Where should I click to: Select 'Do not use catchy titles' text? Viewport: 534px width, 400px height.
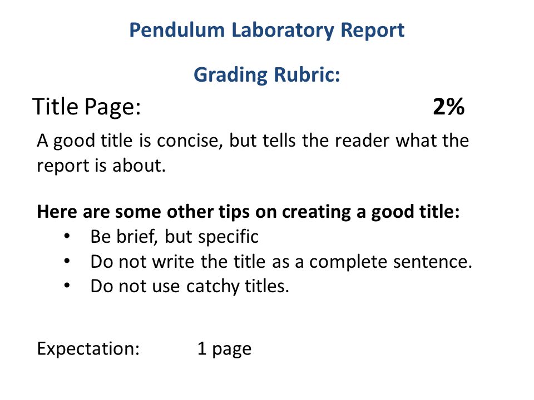click(190, 287)
